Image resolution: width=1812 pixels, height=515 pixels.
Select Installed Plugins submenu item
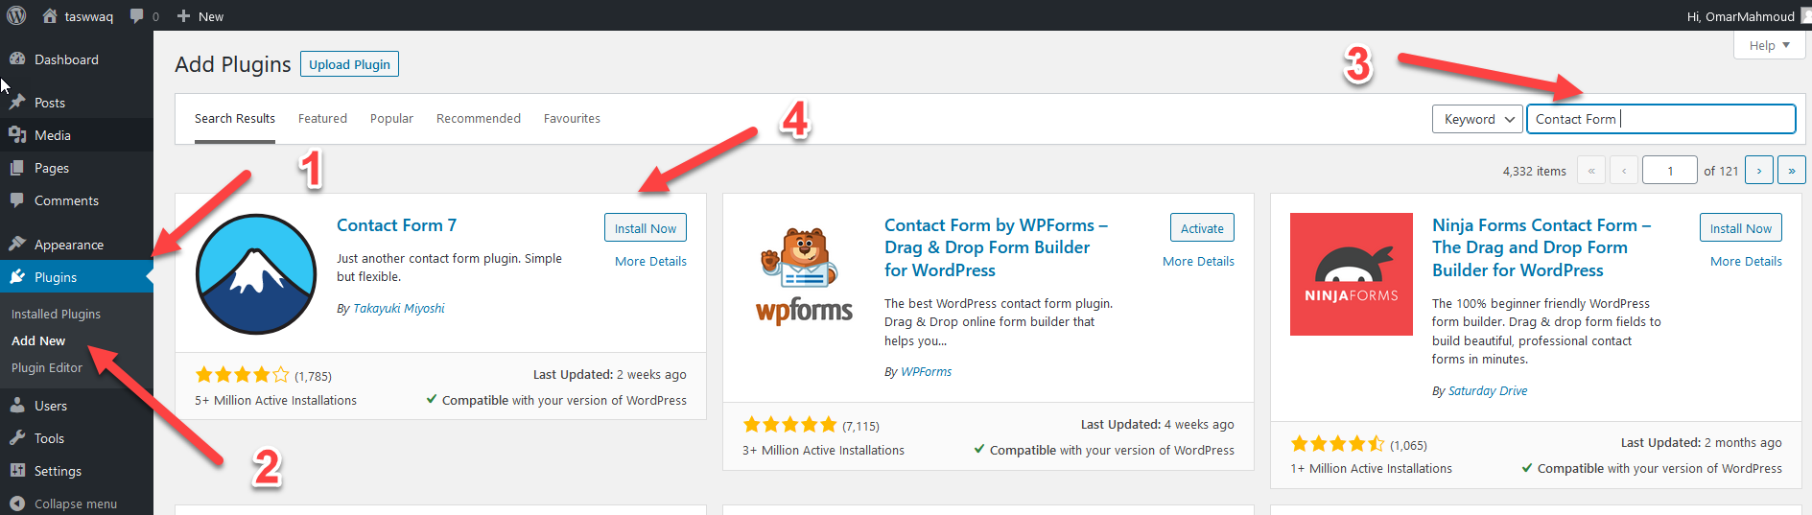tap(56, 314)
